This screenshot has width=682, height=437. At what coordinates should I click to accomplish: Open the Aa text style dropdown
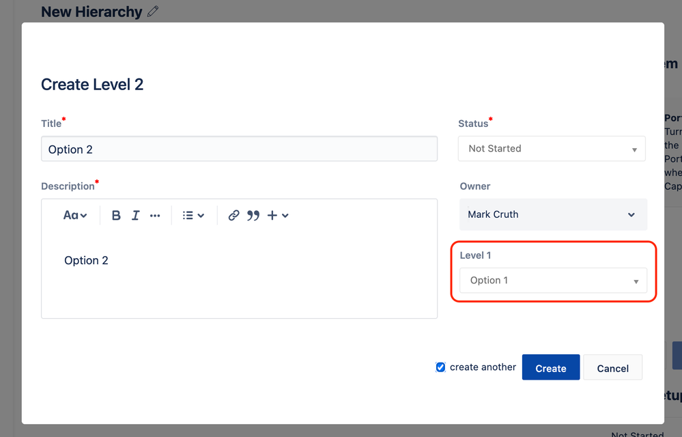(x=75, y=215)
